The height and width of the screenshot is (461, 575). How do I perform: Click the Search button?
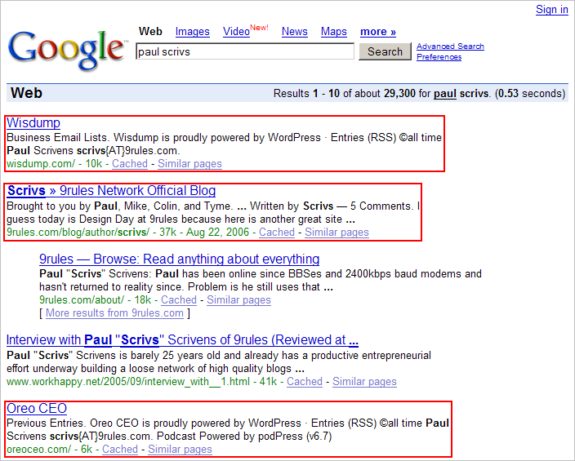coord(385,51)
